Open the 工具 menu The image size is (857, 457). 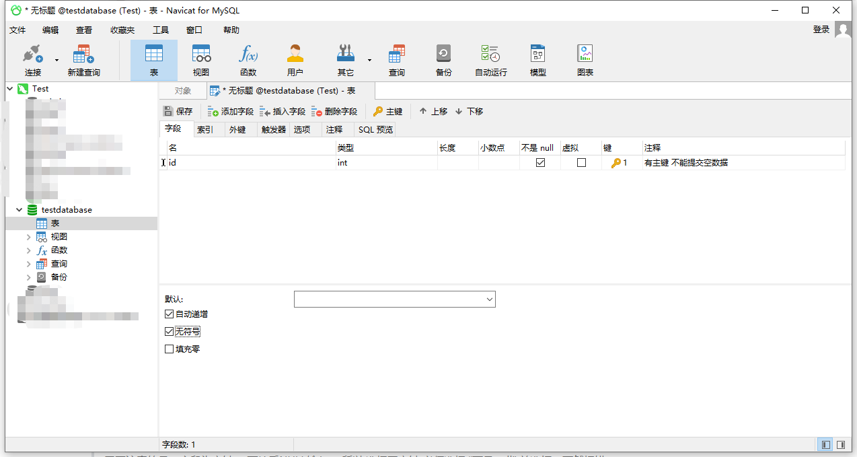click(161, 30)
